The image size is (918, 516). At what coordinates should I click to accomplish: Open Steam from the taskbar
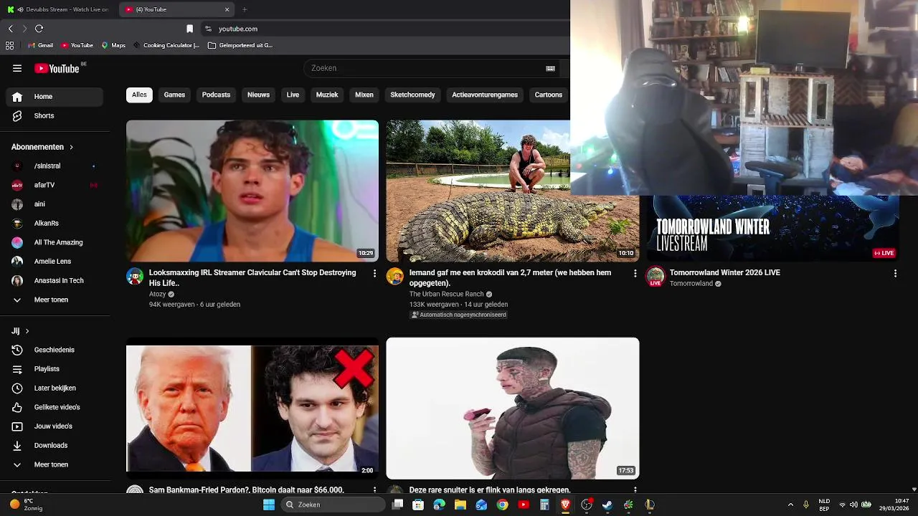(x=607, y=505)
